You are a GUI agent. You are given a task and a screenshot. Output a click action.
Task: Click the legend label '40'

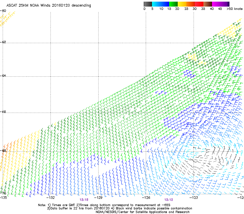pyautogui.click(x=212, y=9)
